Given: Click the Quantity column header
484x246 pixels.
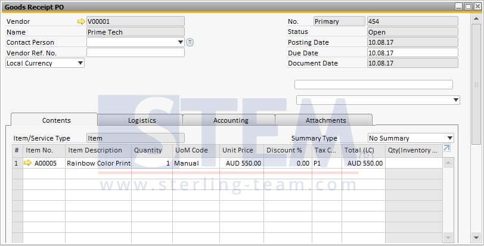Looking at the screenshot, I should click(152, 151).
